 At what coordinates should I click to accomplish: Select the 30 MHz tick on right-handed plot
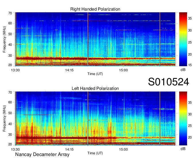10,56
